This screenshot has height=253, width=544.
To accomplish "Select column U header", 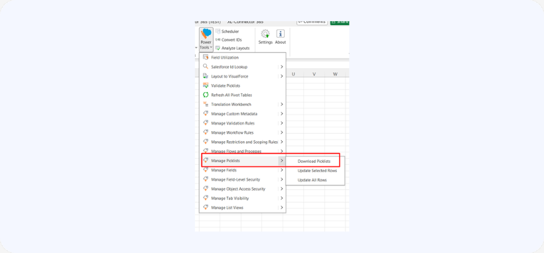I will coord(293,74).
